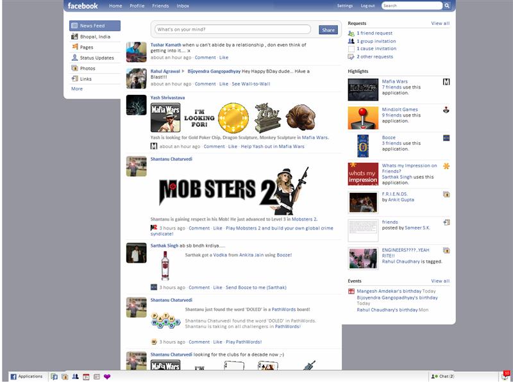This screenshot has width=513, height=382.
Task: Click the small Booze app icon in Highlights
Action: pos(446,138)
